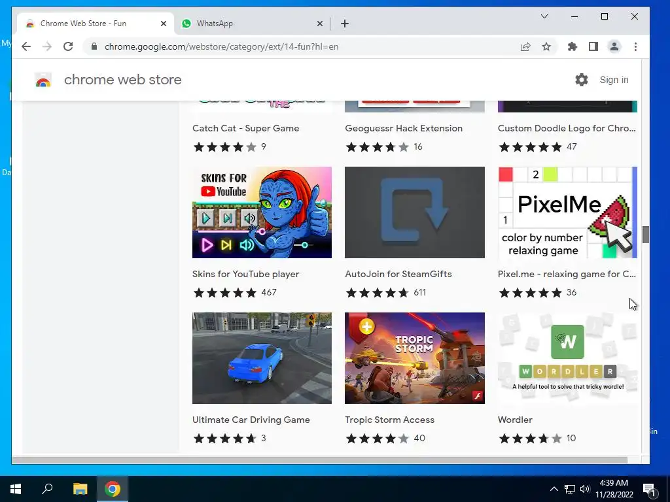670x502 pixels.
Task: Open the Extensions puzzle-piece menu
Action: 572,46
